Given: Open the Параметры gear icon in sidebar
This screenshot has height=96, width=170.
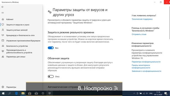Looking at the screenshot, I should point(3,87).
